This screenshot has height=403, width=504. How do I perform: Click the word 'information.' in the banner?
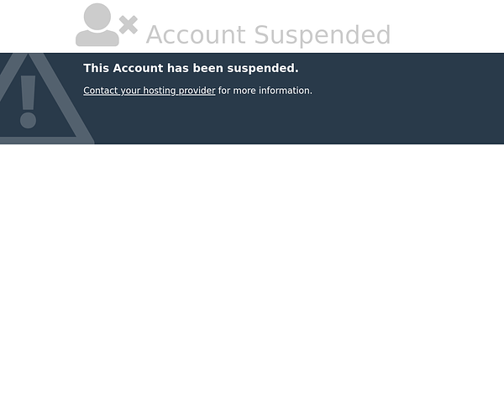286,91
